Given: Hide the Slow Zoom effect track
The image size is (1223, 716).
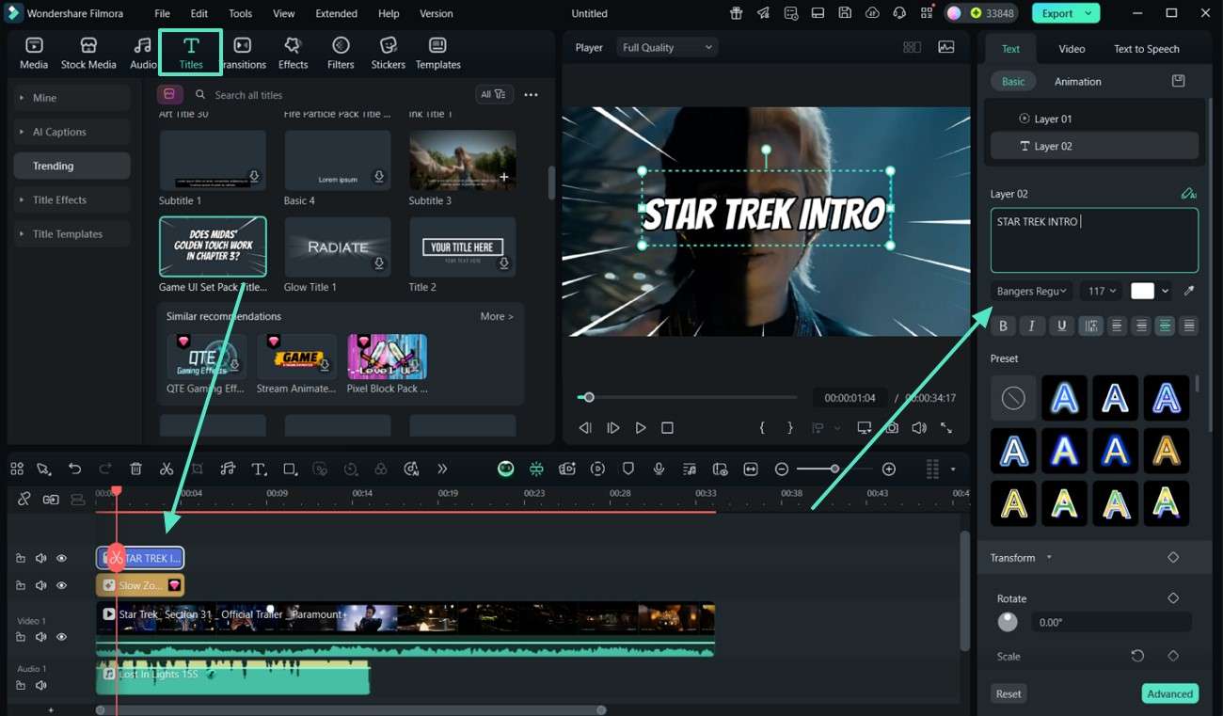Looking at the screenshot, I should pos(61,585).
